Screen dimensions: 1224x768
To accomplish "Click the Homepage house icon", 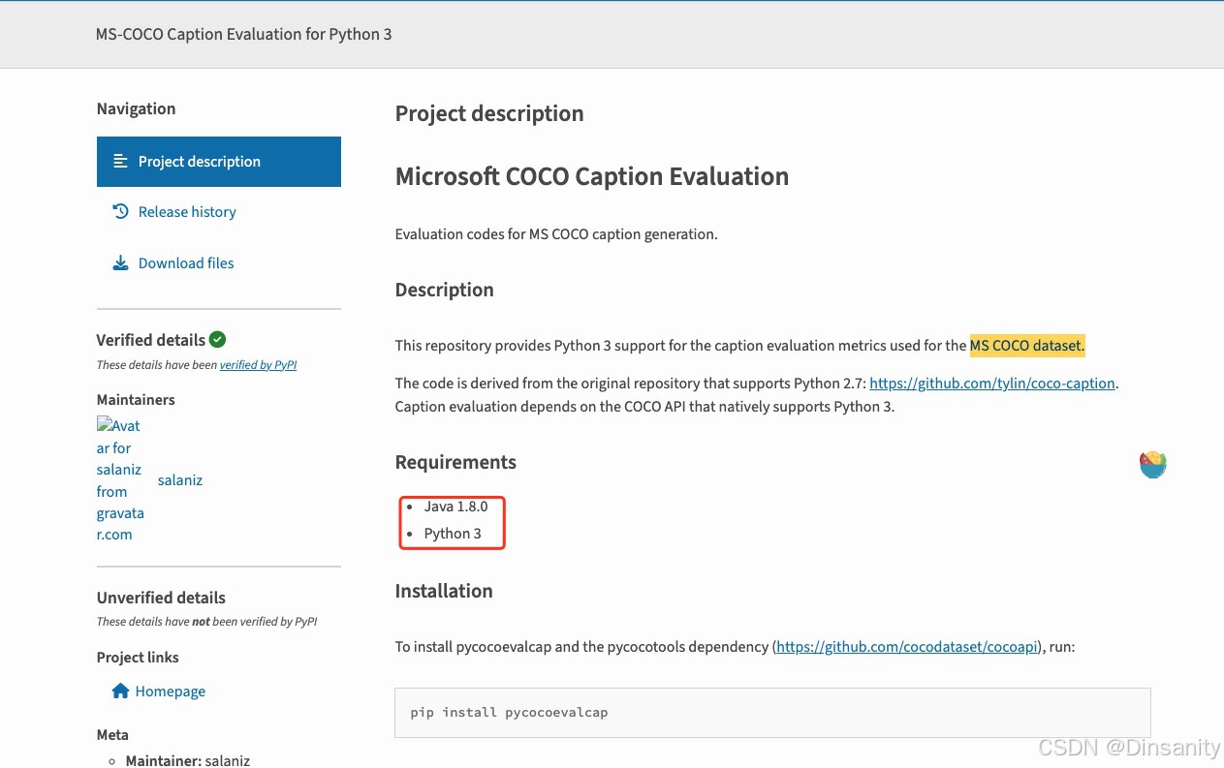I will pos(120,691).
